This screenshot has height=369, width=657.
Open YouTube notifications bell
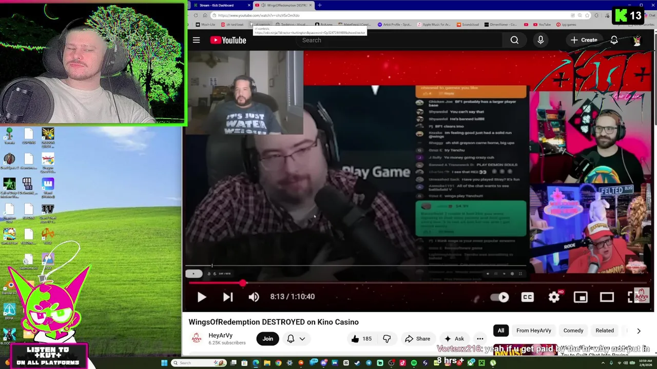pos(614,40)
